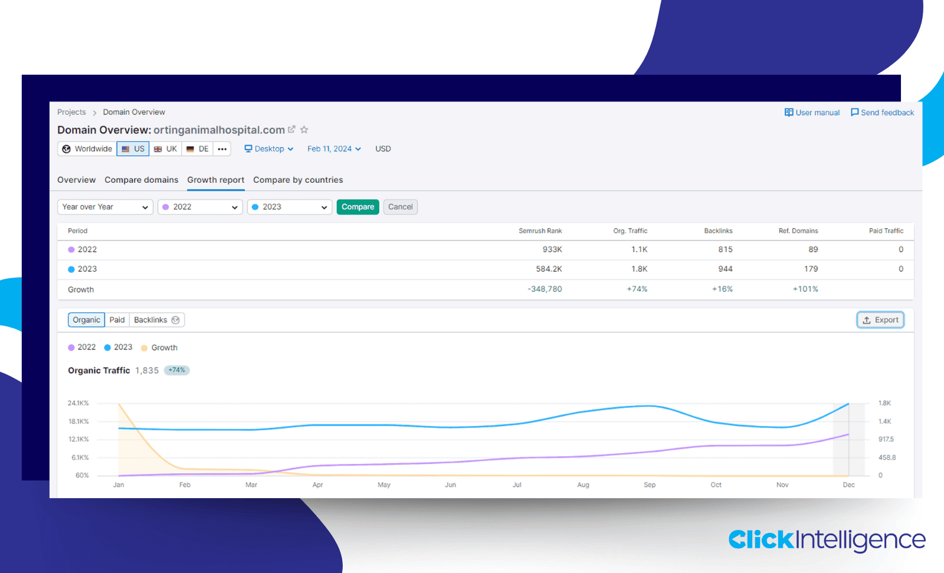944x573 pixels.
Task: Click the green Compare button
Action: click(358, 207)
